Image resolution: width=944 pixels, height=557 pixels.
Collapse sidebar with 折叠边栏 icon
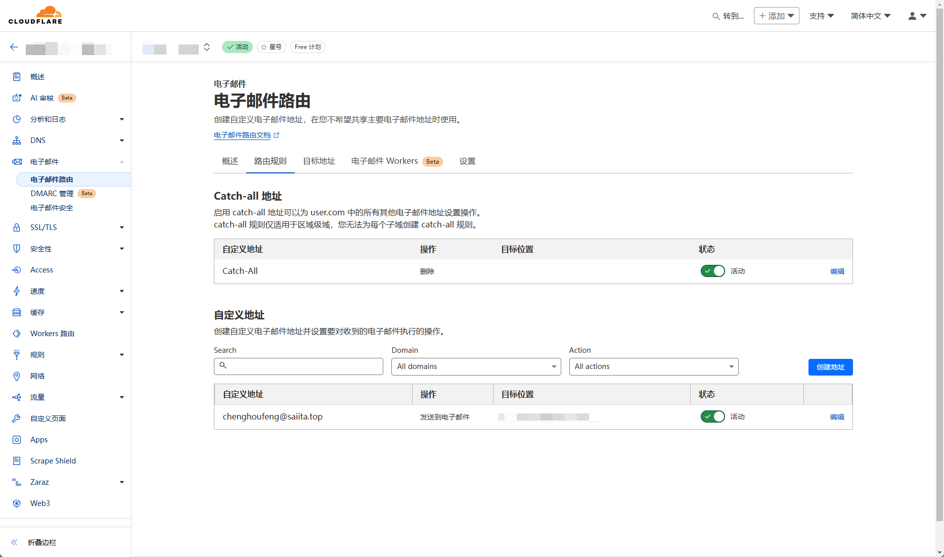[x=15, y=542]
